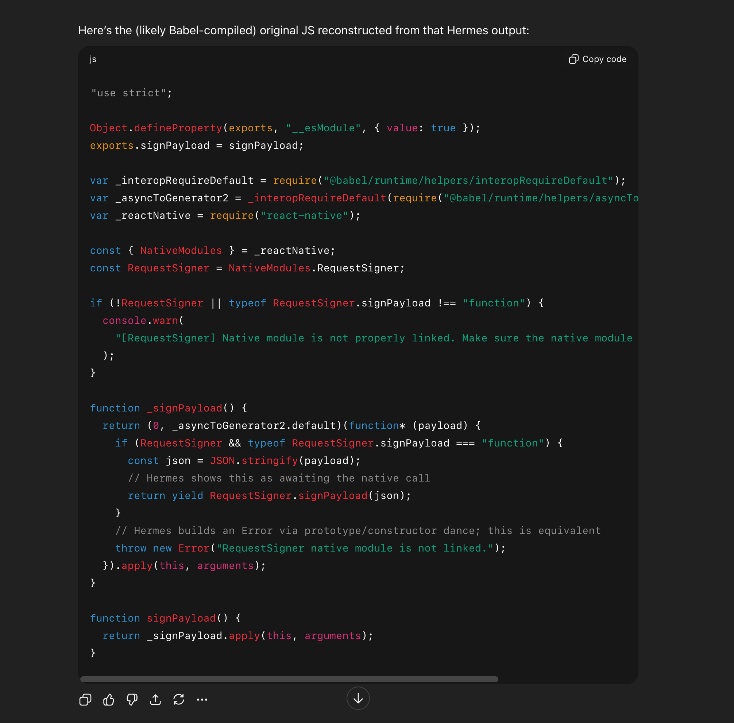Open the more options ellipsis menu
Screen dimensions: 734x723
coord(202,699)
